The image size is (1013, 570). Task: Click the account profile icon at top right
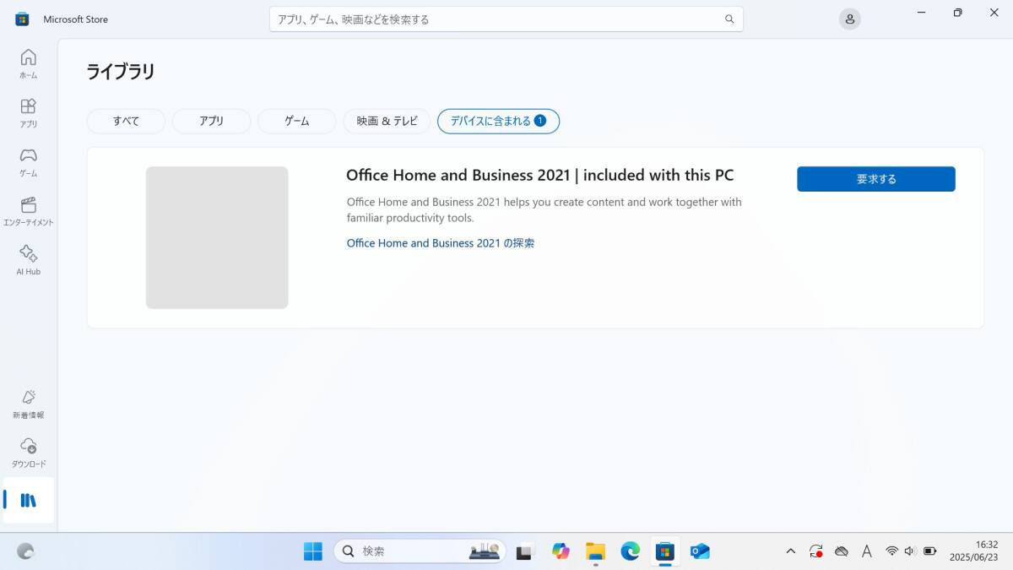(849, 19)
